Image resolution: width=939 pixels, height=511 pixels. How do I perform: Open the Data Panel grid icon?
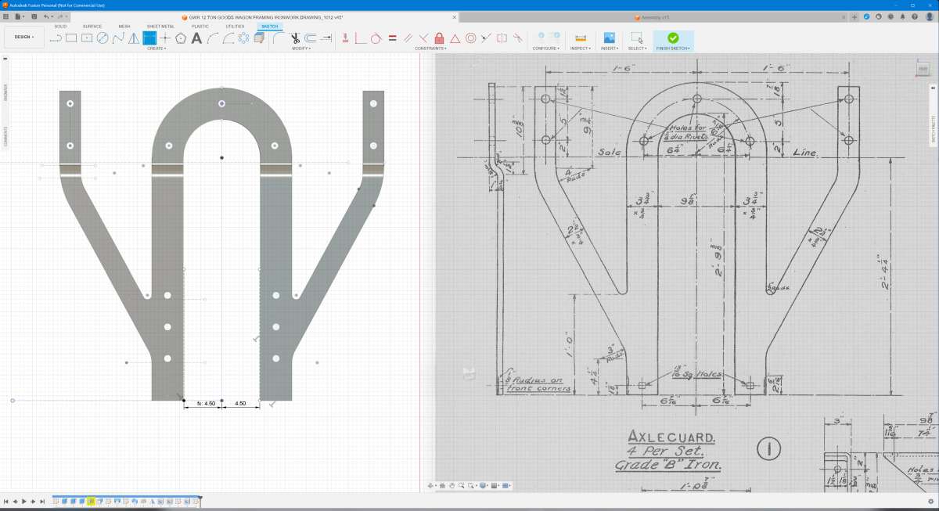coord(6,16)
